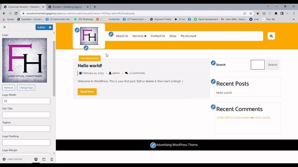This screenshot has height=167, width=298.
Task: Focus the Tagline field
Action: 26,128
